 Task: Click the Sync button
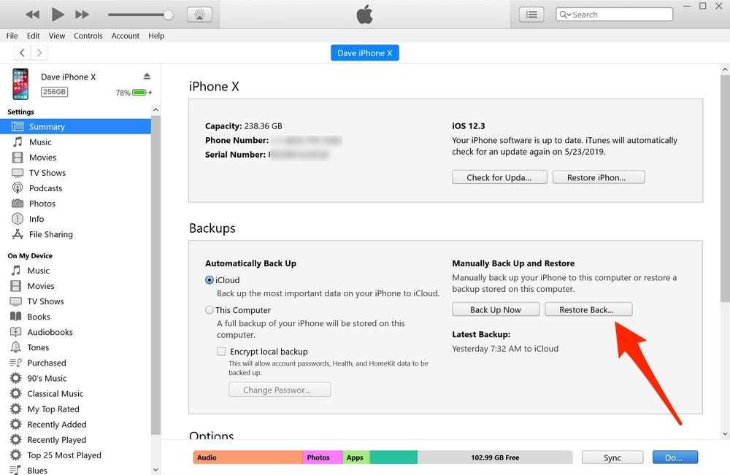point(612,457)
